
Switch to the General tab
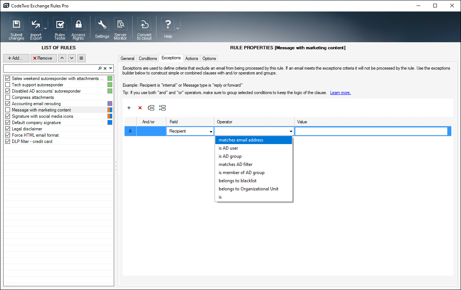click(127, 59)
